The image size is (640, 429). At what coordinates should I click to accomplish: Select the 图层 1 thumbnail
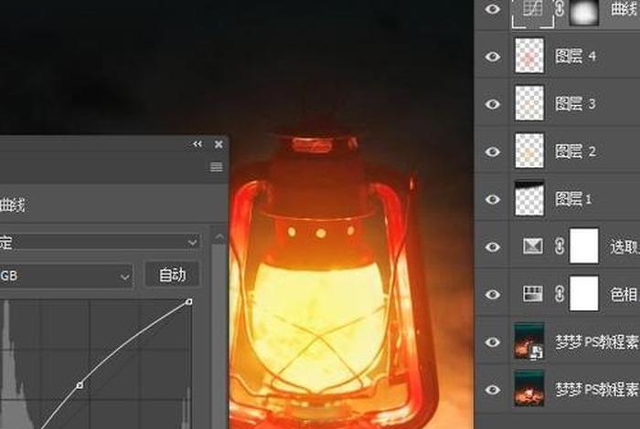point(529,198)
